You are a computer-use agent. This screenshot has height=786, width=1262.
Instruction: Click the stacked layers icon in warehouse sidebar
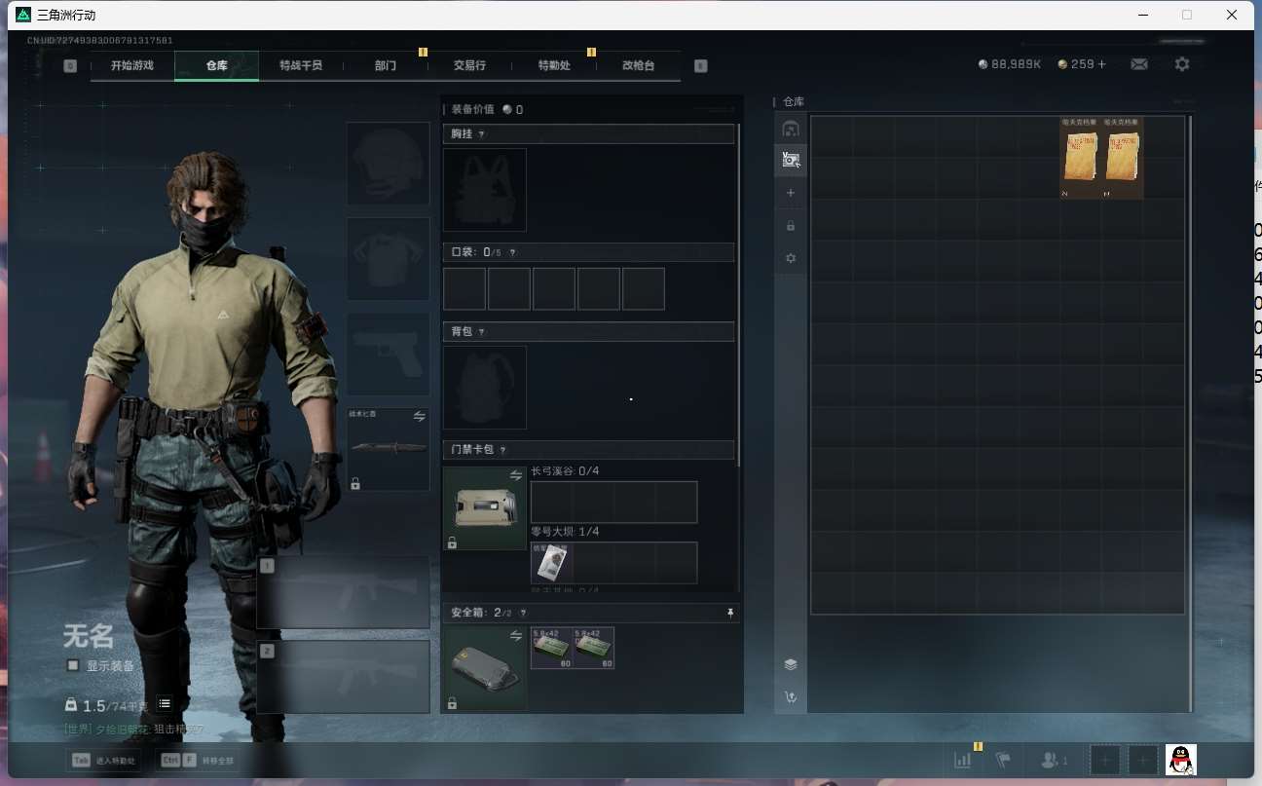(790, 664)
